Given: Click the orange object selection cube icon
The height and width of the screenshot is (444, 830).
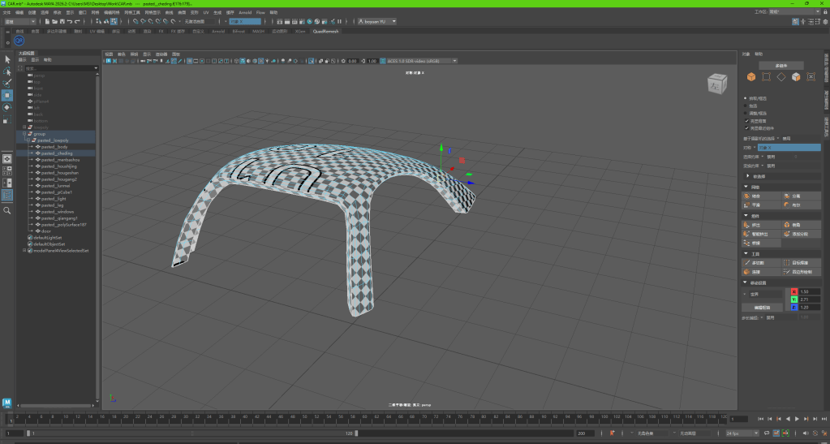Looking at the screenshot, I should coord(751,77).
